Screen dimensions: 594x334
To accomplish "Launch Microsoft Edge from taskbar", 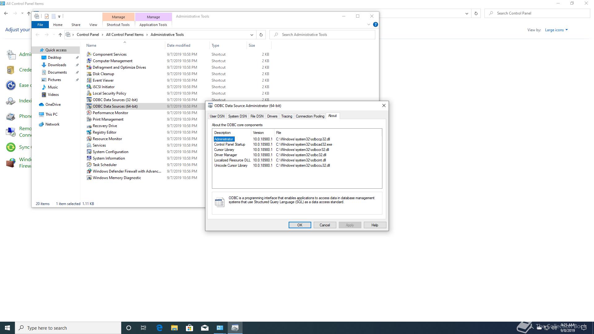I will coord(159,328).
